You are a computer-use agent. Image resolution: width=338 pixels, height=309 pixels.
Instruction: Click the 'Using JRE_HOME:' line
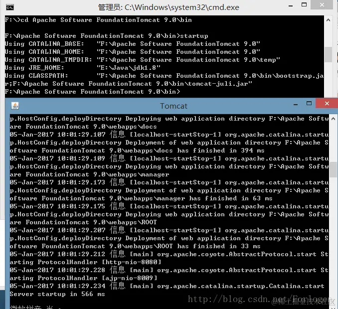[x=83, y=68]
